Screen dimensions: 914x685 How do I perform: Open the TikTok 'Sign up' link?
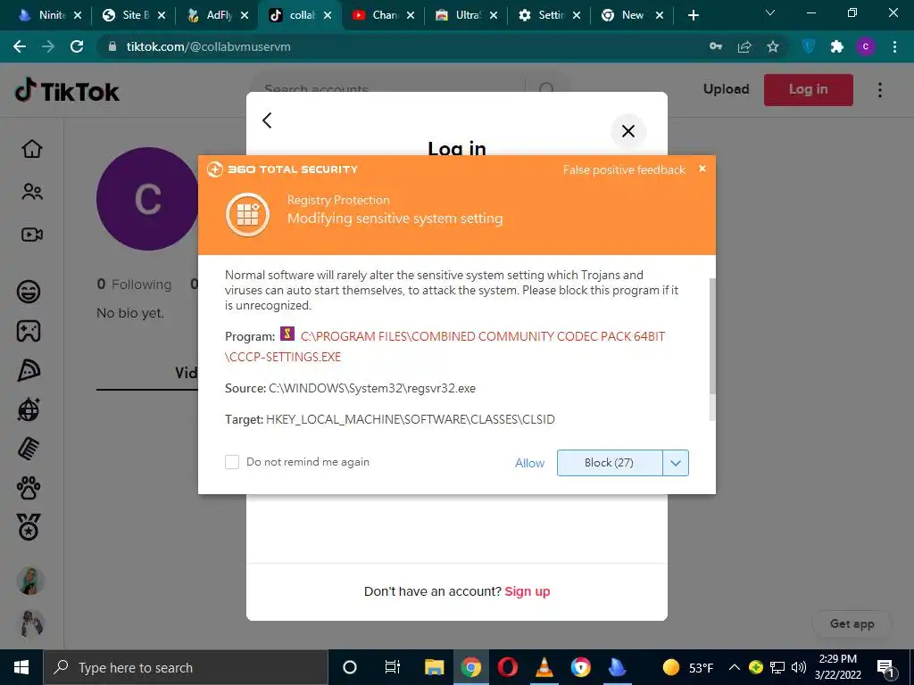click(527, 591)
